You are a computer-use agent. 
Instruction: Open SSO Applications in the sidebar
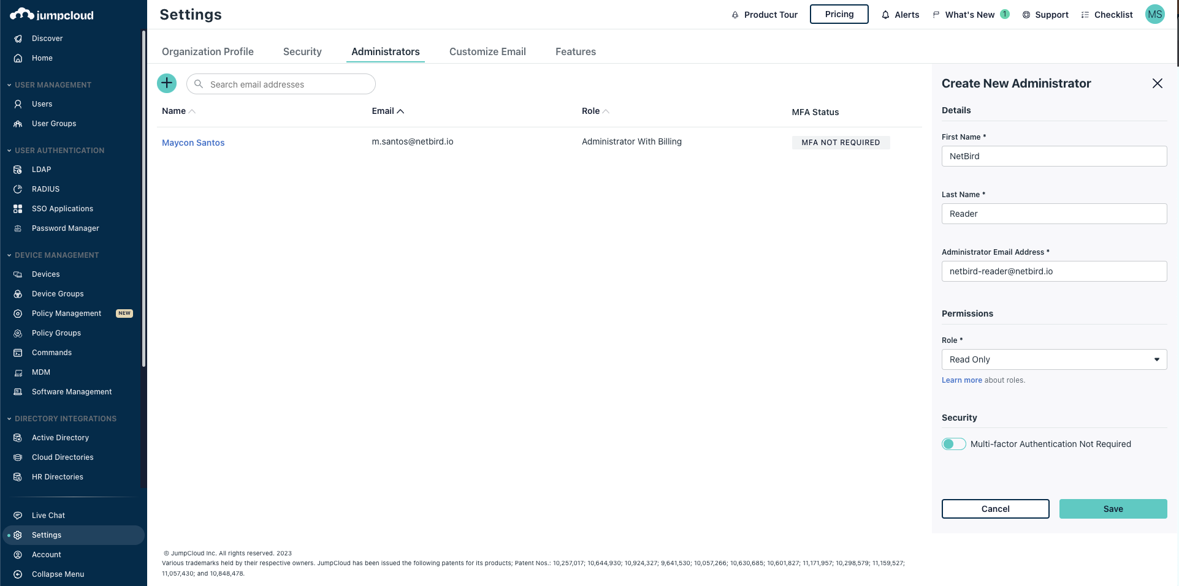coord(63,209)
